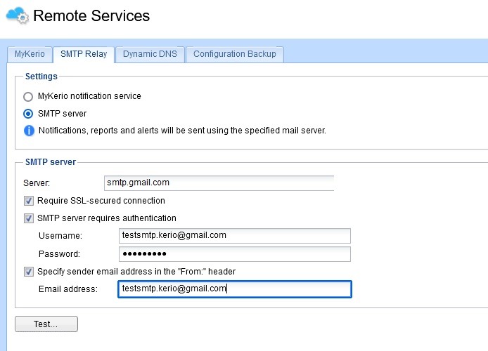
Task: Click the Settings group heading
Action: [x=41, y=76]
